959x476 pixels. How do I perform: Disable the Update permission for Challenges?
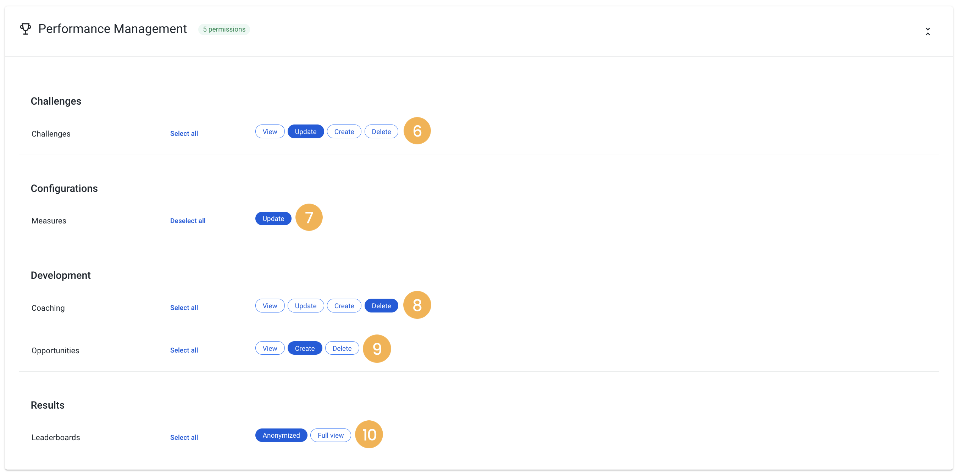tap(305, 132)
